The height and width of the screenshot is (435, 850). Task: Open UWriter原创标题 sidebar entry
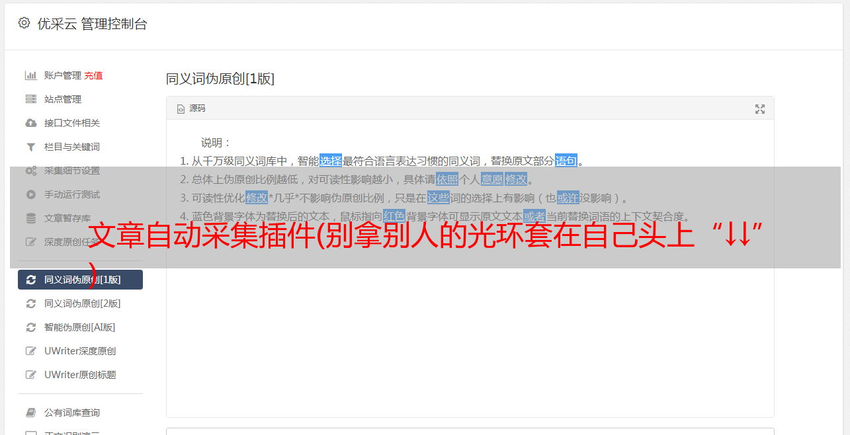pos(80,375)
